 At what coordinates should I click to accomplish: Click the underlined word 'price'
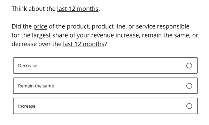(x=40, y=27)
